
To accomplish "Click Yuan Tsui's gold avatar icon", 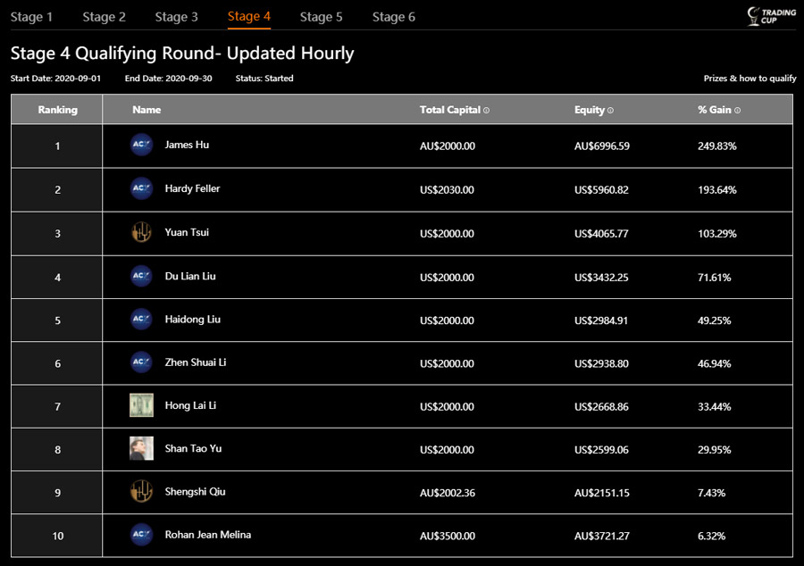I will [x=141, y=233].
